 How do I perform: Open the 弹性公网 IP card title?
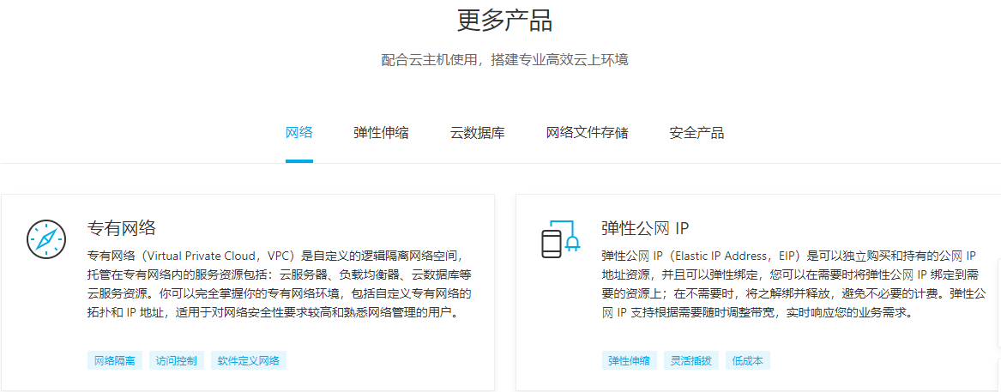click(x=645, y=228)
